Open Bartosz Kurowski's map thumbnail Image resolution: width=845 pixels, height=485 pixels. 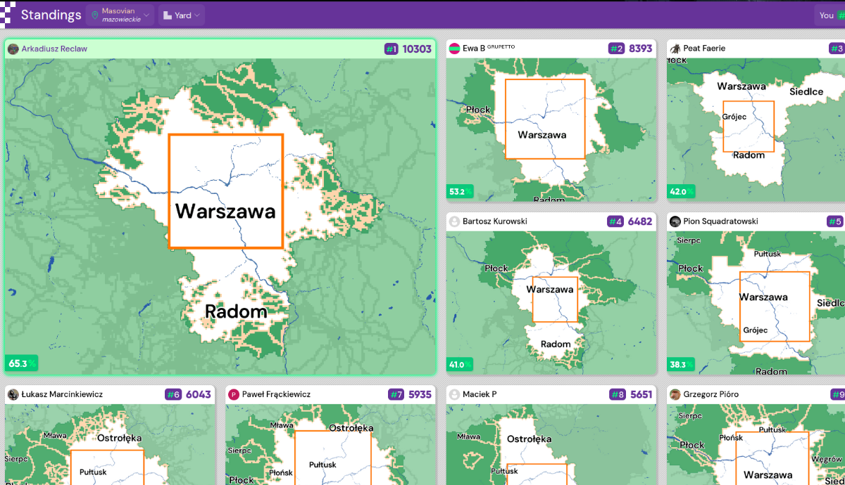click(x=551, y=302)
